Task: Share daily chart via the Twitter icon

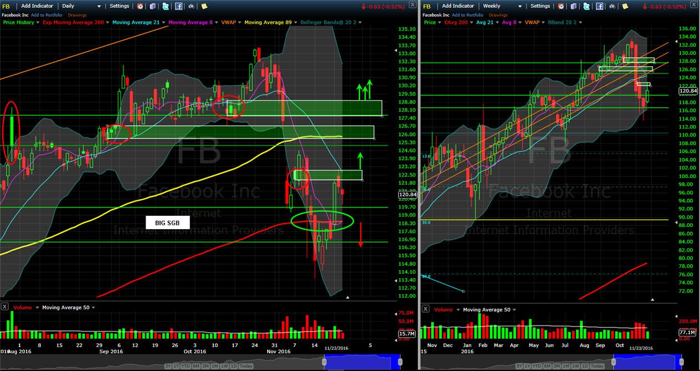Action: click(166, 6)
